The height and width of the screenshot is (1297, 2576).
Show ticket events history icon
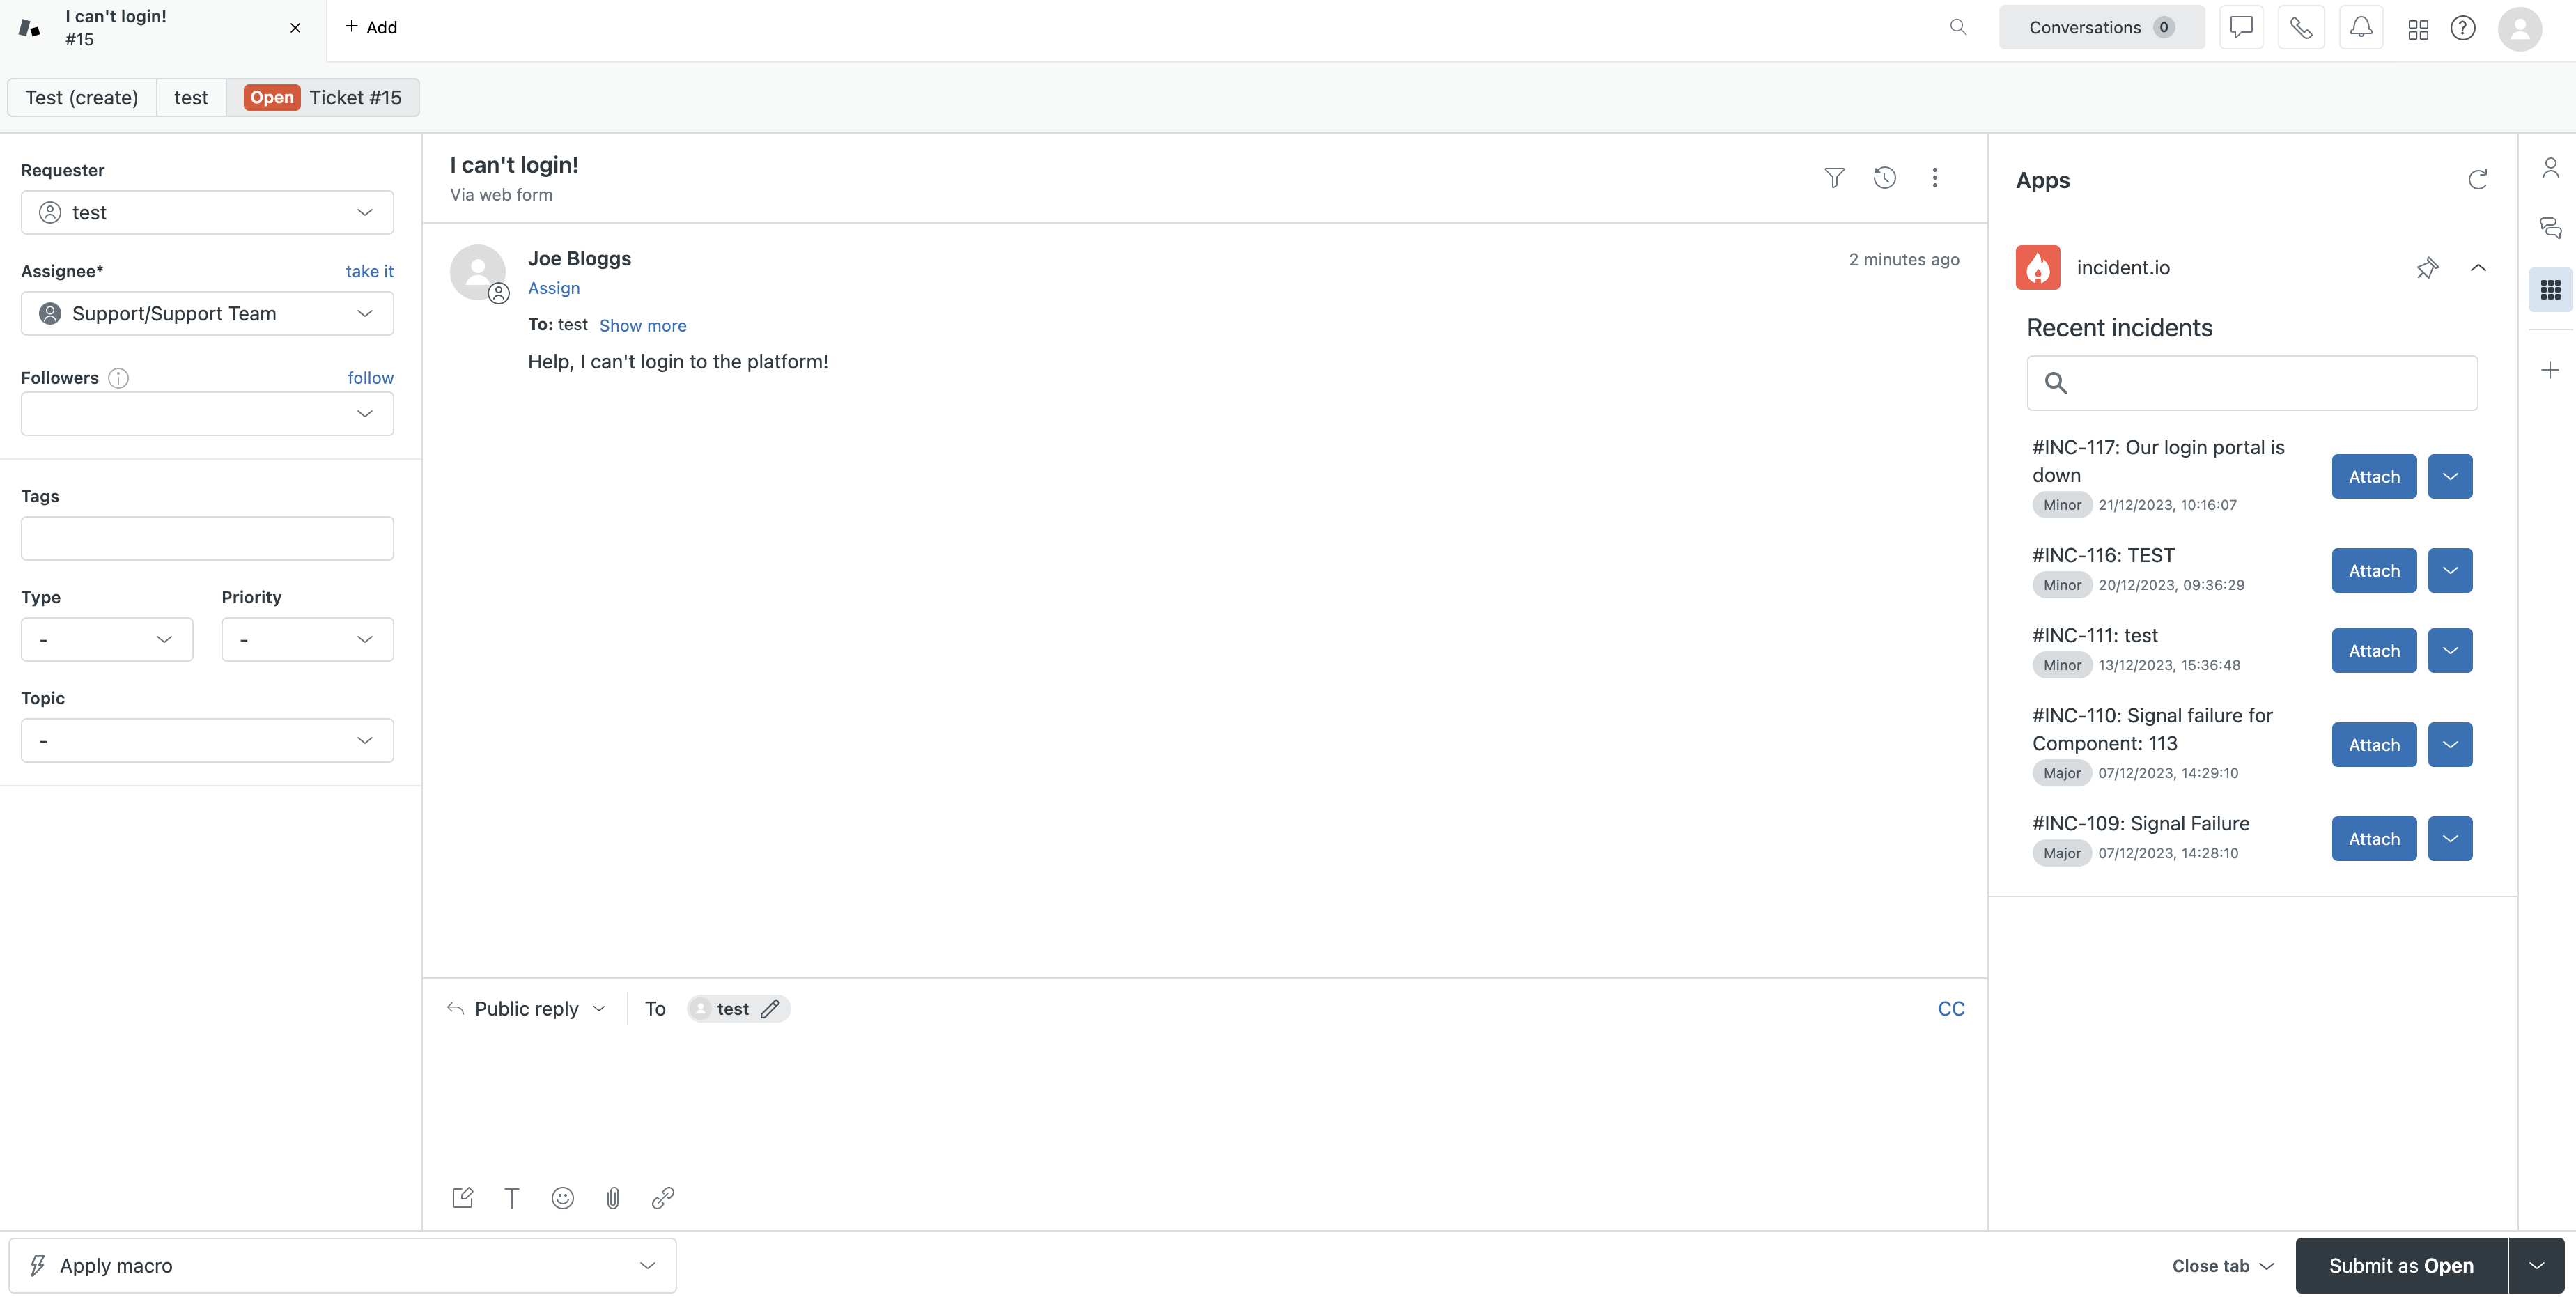pos(1884,178)
